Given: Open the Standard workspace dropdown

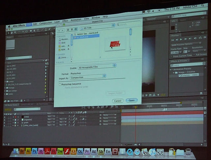Looking at the screenshot, I should click(158, 18).
